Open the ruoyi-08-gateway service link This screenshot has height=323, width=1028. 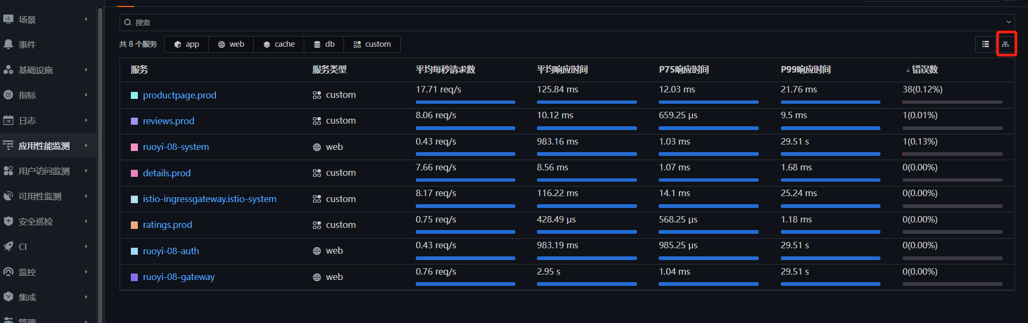coord(179,277)
